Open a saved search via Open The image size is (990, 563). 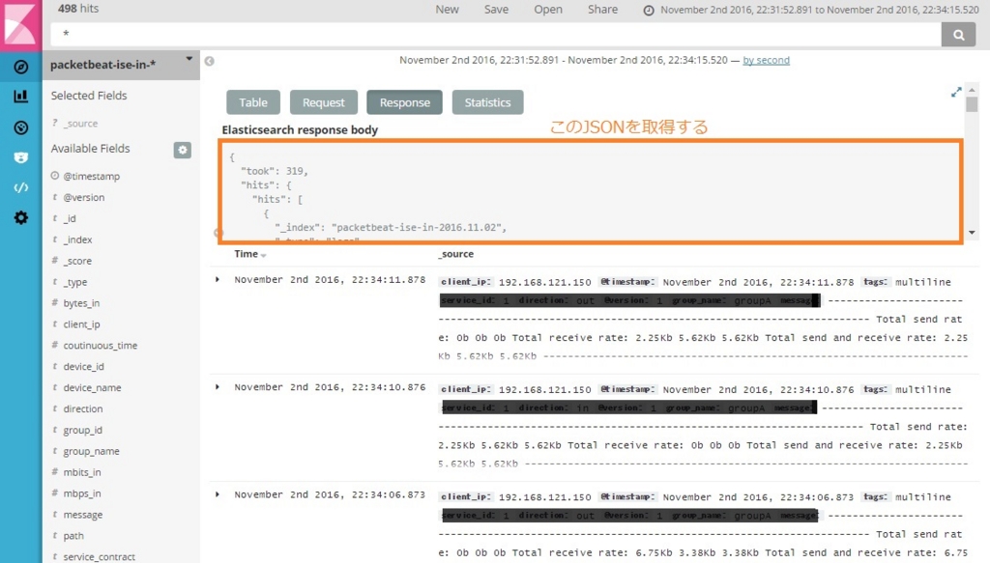point(547,9)
